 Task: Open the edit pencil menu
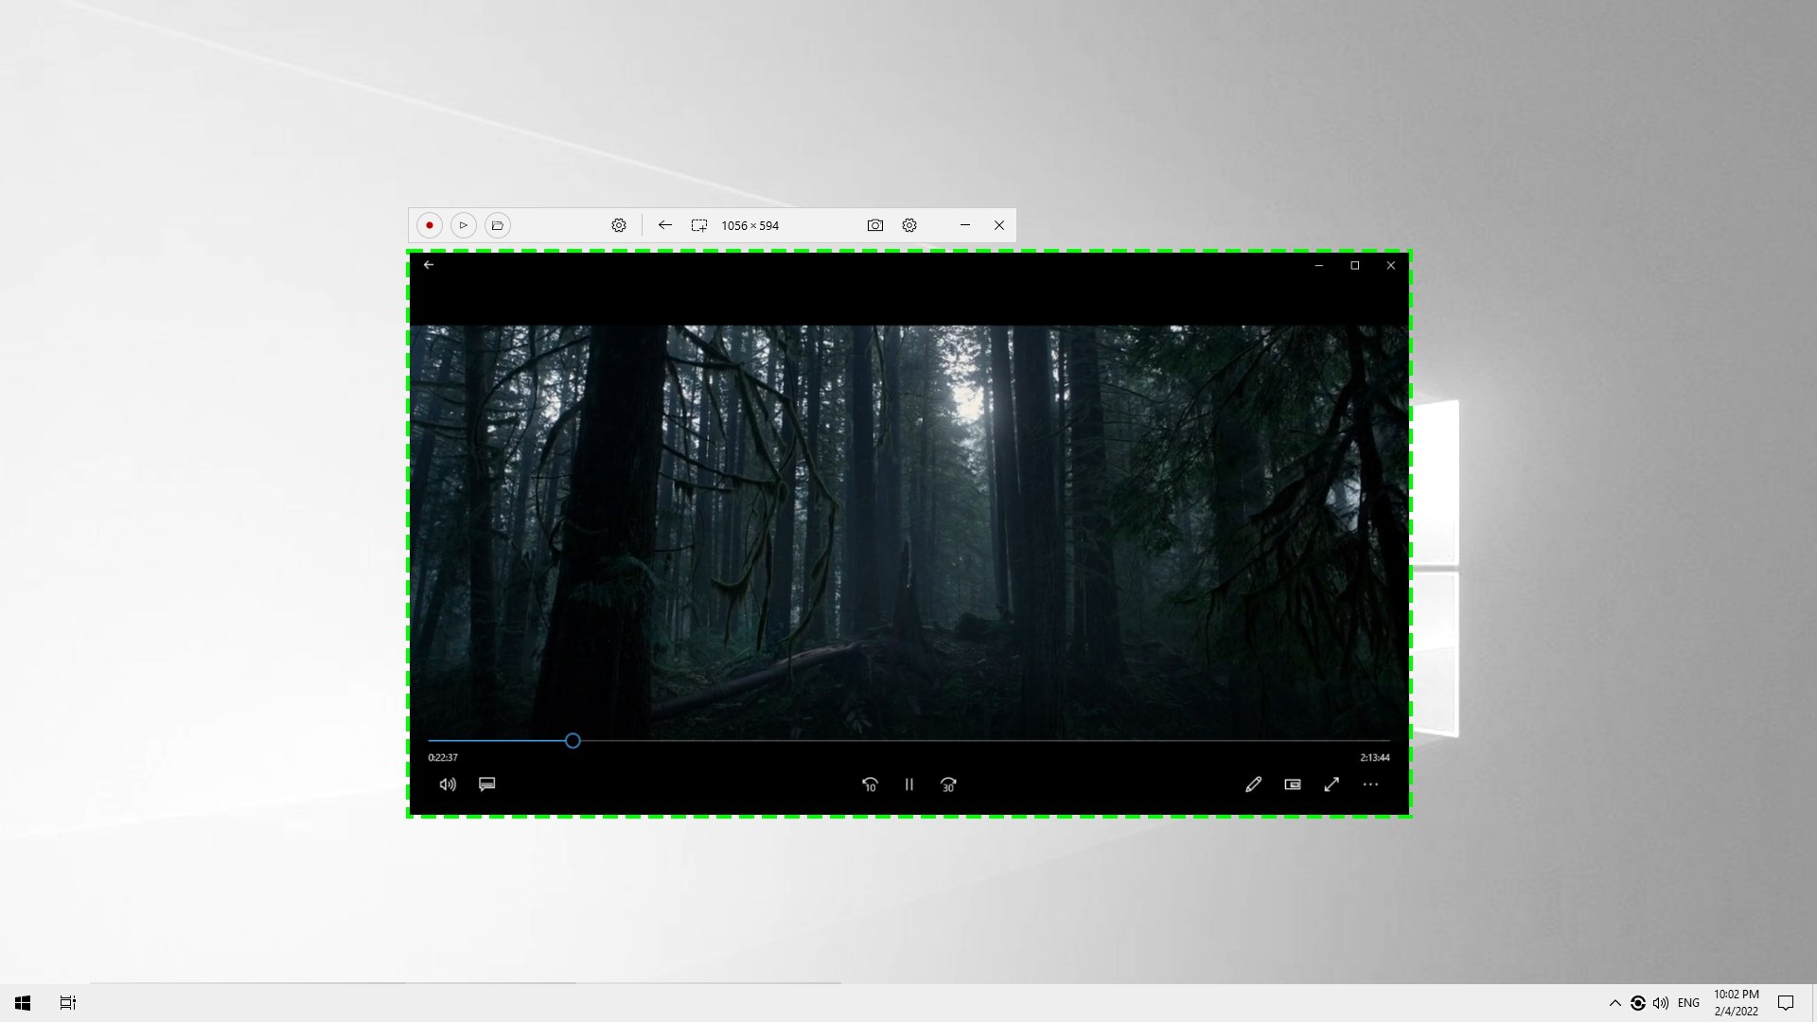coord(1253,784)
